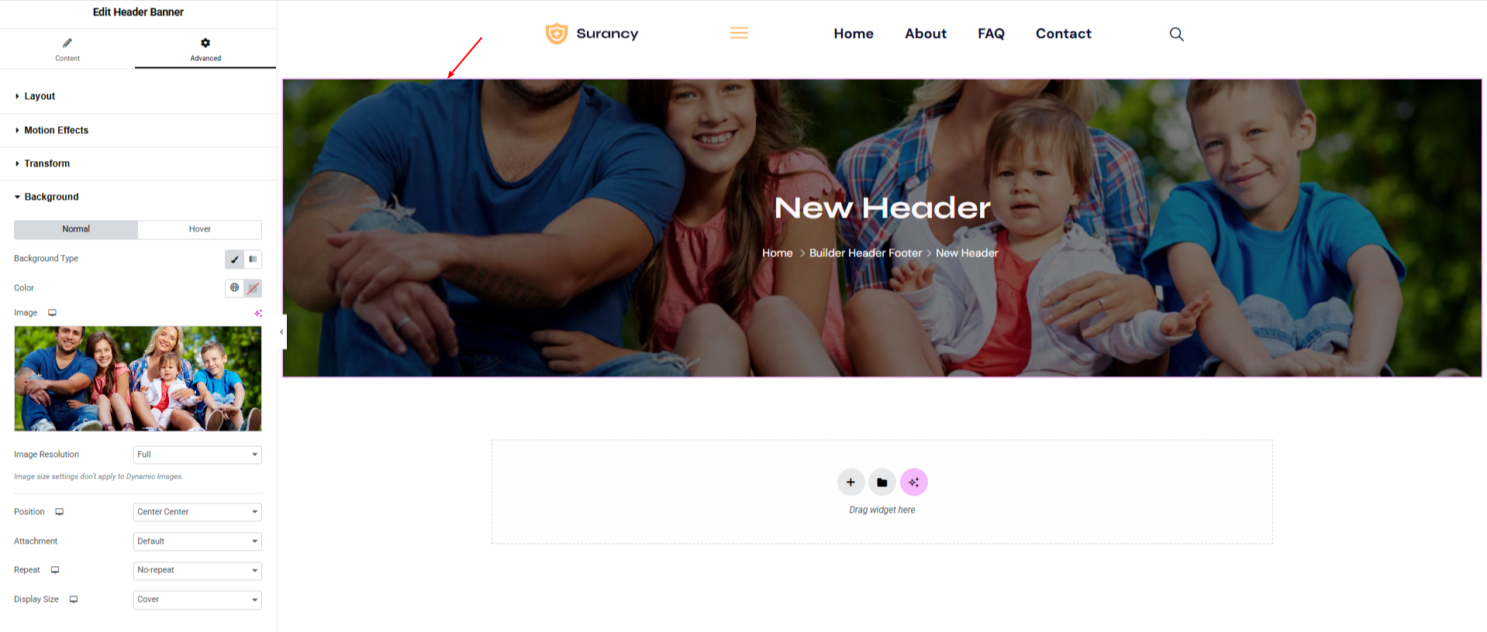Select the Normal background state
This screenshot has height=632, width=1487.
[76, 229]
